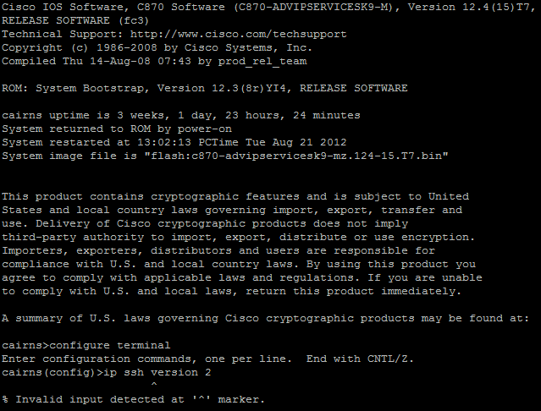Click the 'Compiled Thu 14-Aug-08' line

[x=154, y=62]
